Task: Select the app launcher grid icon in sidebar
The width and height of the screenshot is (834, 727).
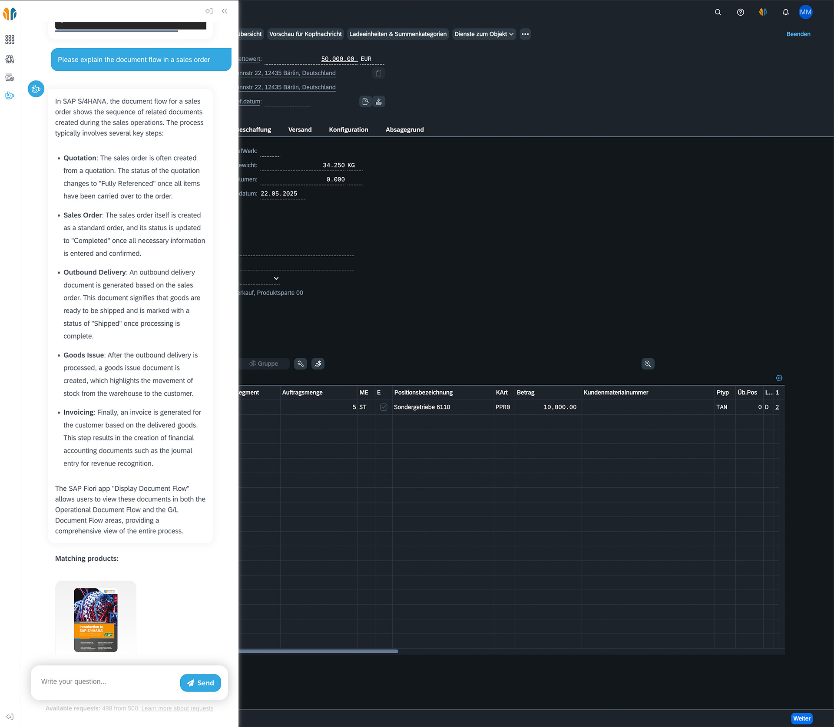Action: [x=10, y=40]
